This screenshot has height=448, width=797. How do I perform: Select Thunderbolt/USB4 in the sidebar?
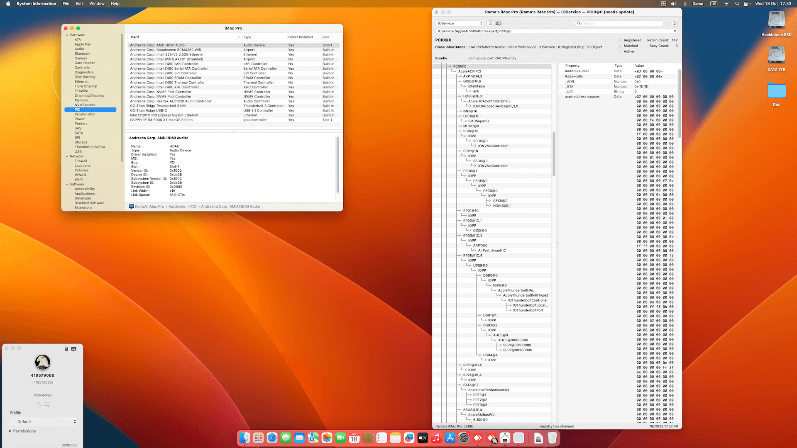(90, 147)
